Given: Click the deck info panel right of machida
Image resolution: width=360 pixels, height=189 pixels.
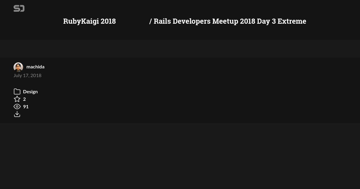Looking at the screenshot, I should pyautogui.click(x=201, y=90).
